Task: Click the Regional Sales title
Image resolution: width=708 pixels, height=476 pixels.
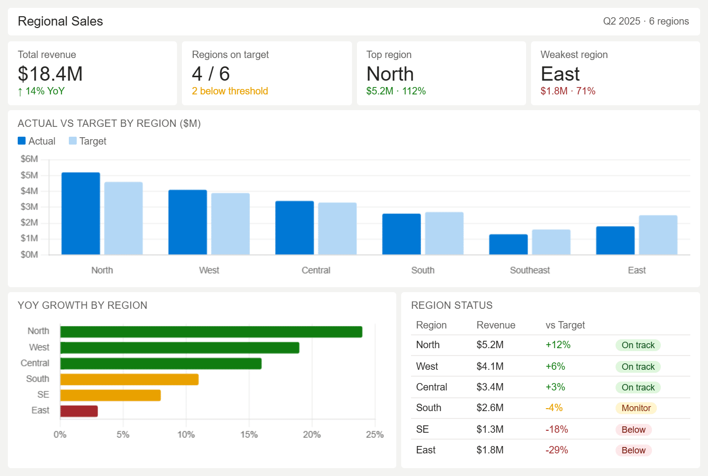Action: tap(60, 21)
